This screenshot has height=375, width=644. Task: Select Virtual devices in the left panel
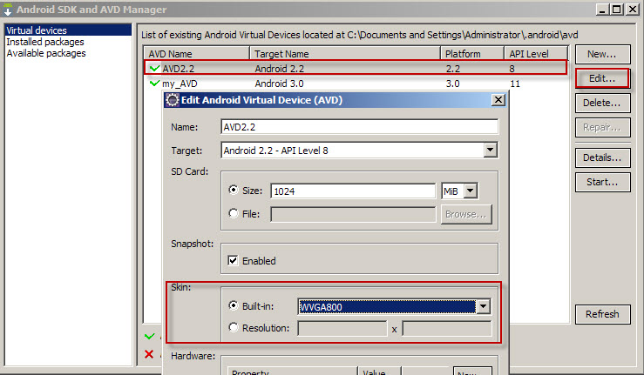[x=68, y=30]
